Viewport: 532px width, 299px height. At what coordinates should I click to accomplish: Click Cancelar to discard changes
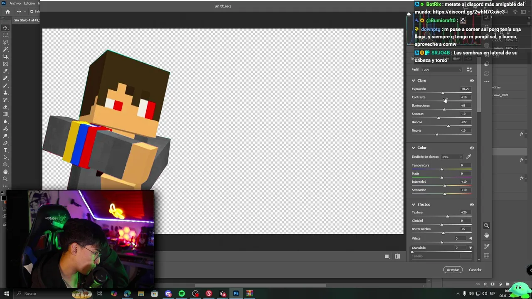pos(475,270)
